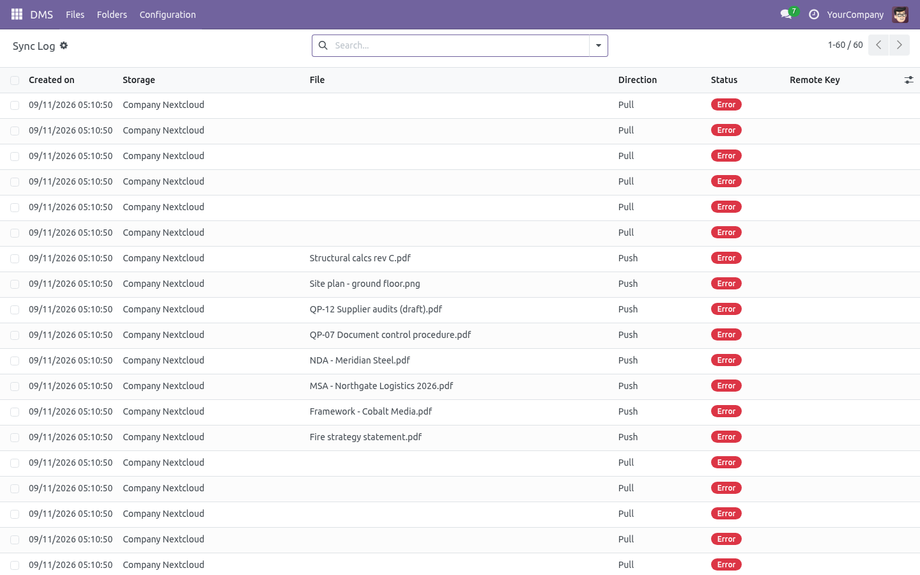Open the optional columns adjust icon
The width and height of the screenshot is (920, 575).
[908, 80]
